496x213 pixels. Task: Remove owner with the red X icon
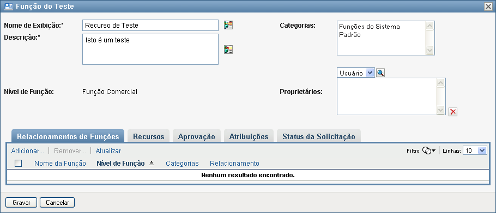(x=453, y=112)
